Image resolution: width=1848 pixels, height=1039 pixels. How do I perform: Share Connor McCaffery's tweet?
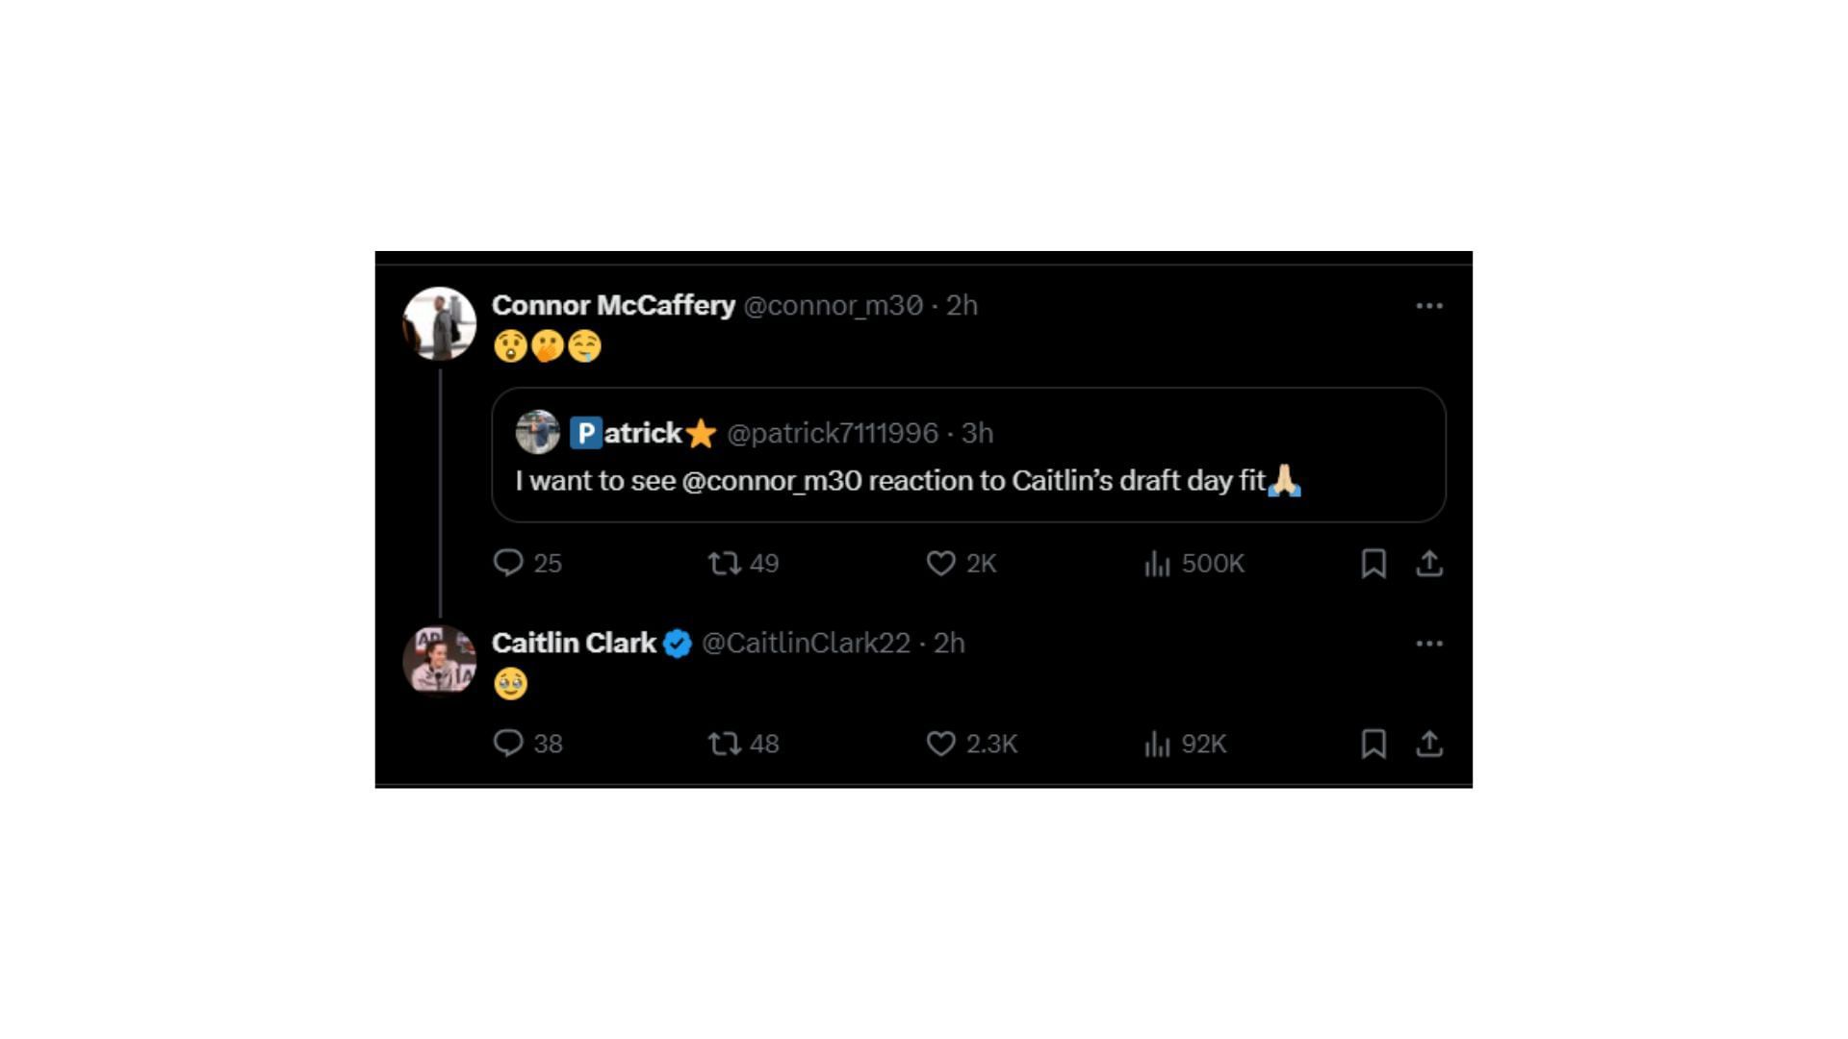[x=1429, y=563]
